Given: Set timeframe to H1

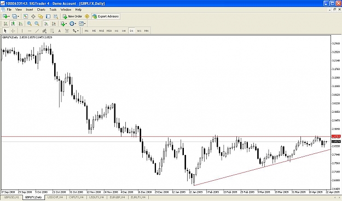Looking at the screenshot, I should [117, 31].
